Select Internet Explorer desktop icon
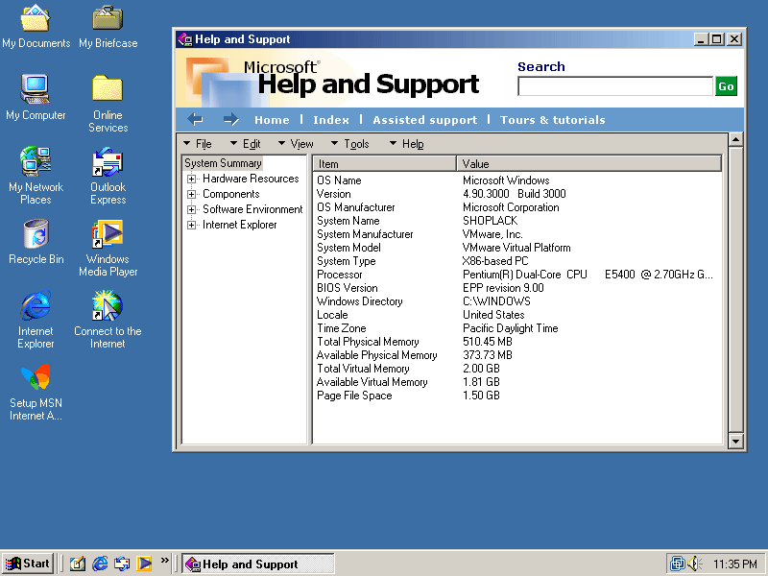This screenshot has width=768, height=576. (36, 320)
